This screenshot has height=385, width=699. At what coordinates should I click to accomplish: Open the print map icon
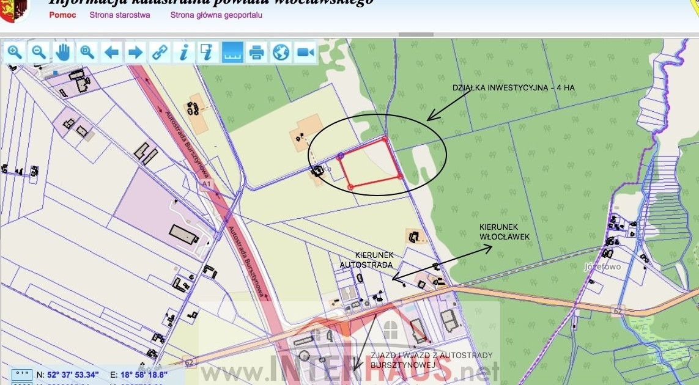tap(256, 52)
